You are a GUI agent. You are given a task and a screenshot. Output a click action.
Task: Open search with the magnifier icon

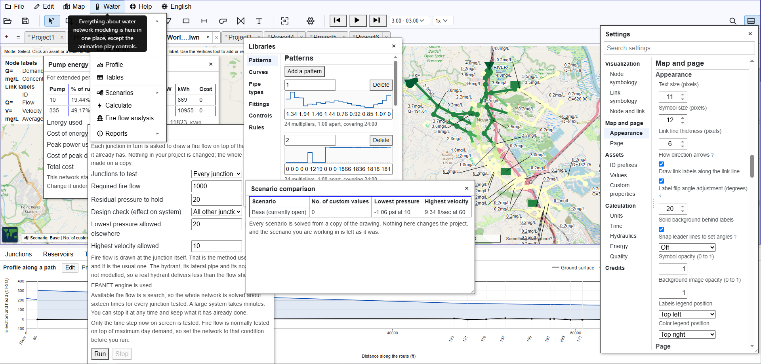point(733,21)
